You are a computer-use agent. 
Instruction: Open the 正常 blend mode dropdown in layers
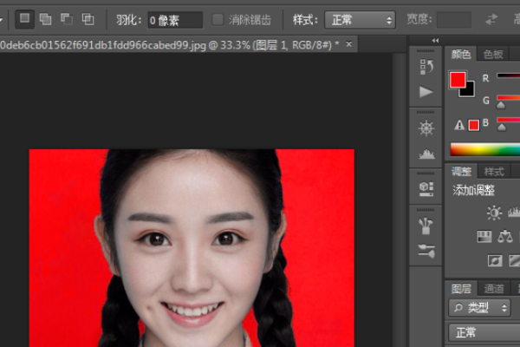(x=484, y=332)
